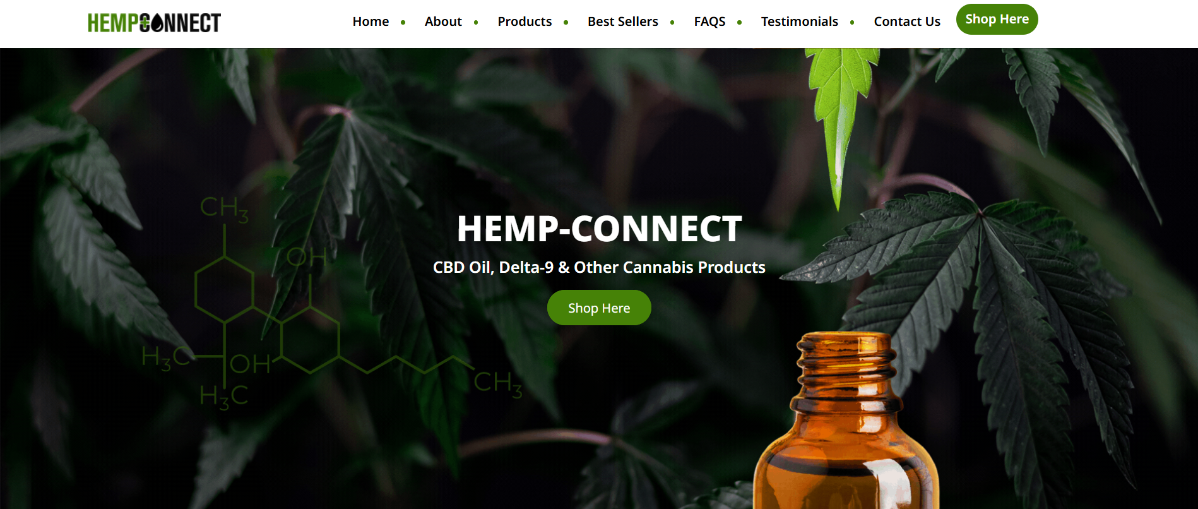The image size is (1198, 509).
Task: Open the Home page link
Action: [371, 21]
